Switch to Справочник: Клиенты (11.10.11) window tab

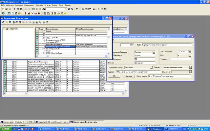17,122
